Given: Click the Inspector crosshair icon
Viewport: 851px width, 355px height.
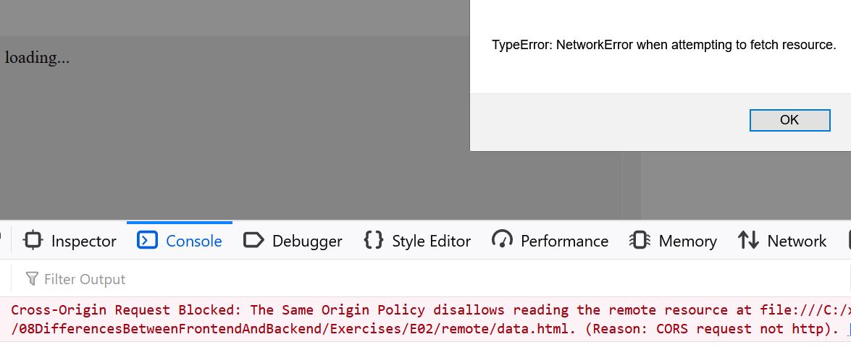Looking at the screenshot, I should 33,240.
